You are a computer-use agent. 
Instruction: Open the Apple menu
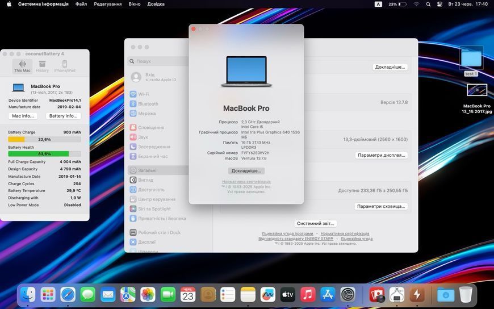(x=9, y=4)
